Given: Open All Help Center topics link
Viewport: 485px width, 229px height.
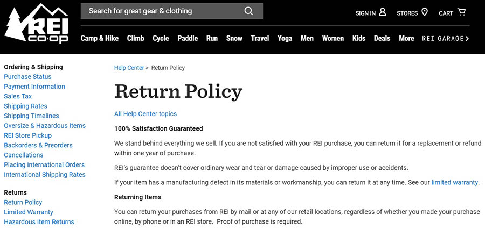Looking at the screenshot, I should pos(145,114).
